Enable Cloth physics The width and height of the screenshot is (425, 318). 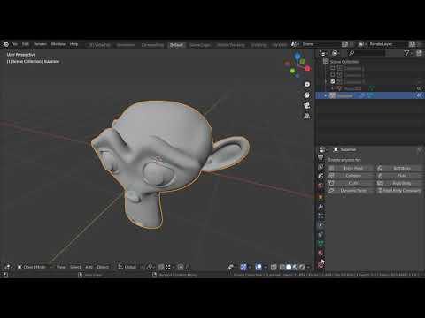351,183
